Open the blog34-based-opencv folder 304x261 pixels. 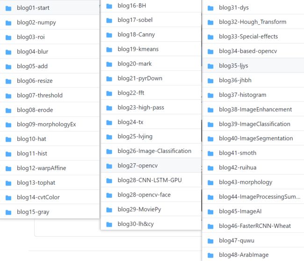click(x=253, y=51)
